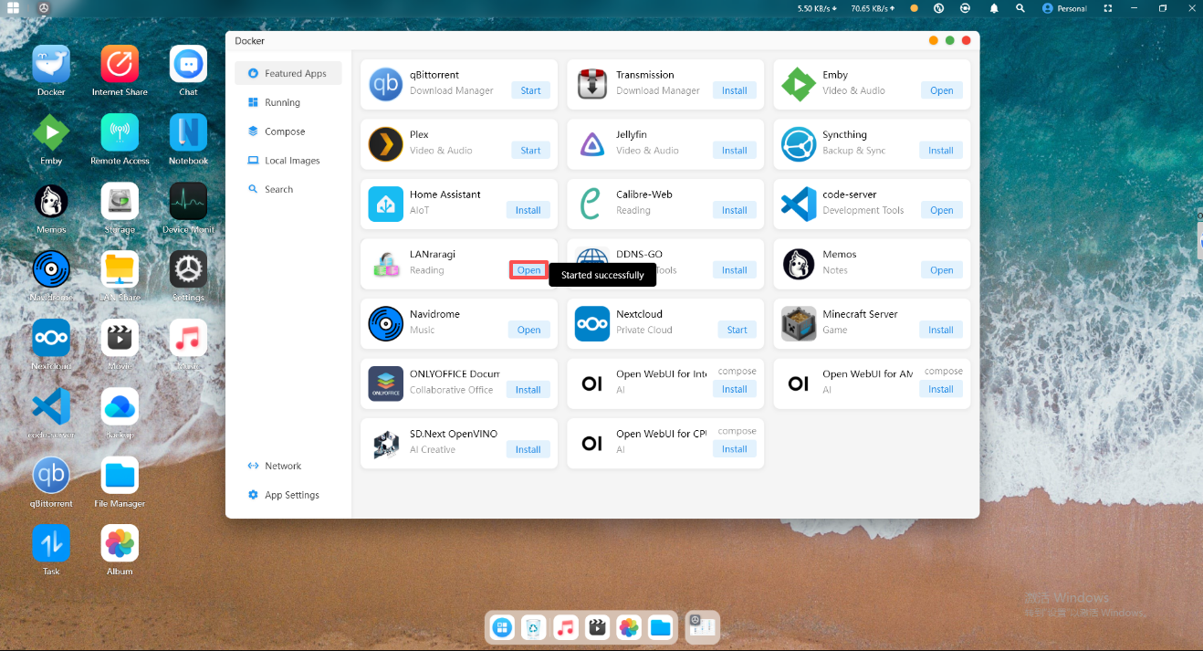1203x651 pixels.
Task: Start the Plex container
Action: coord(531,151)
